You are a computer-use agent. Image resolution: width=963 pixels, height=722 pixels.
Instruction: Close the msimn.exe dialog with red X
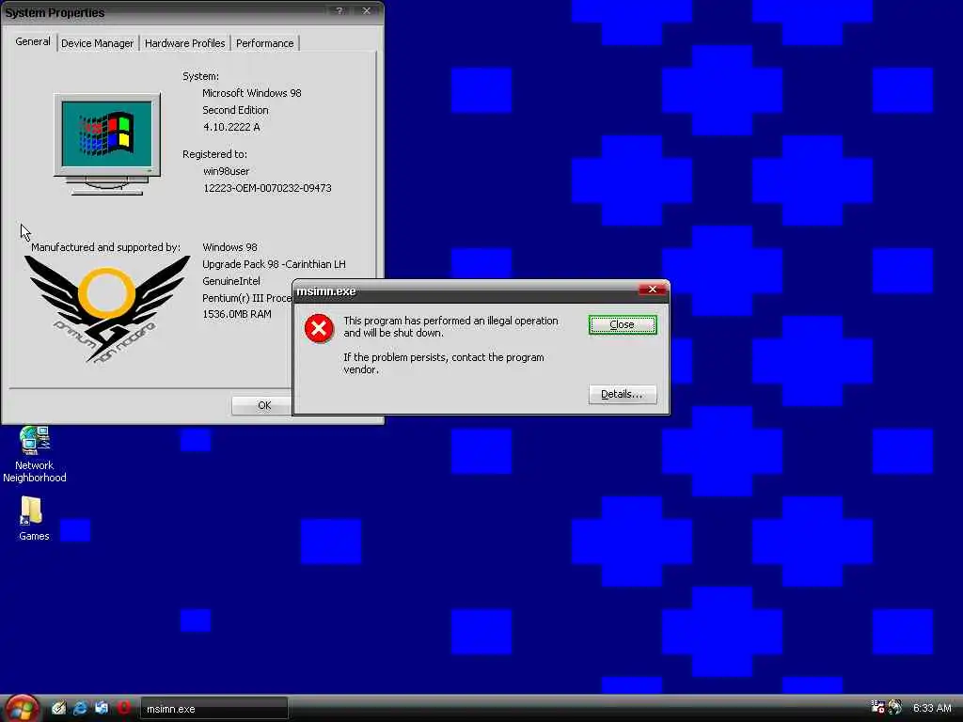[x=653, y=290]
